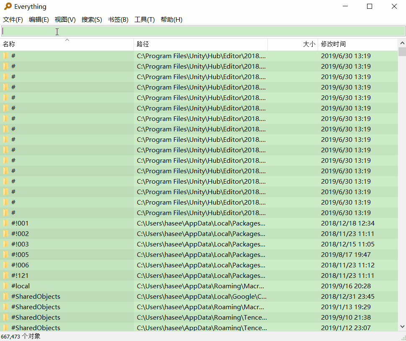The image size is (406, 341).
Task: Click date 2019/9/16 20:28
Action: pos(346,286)
